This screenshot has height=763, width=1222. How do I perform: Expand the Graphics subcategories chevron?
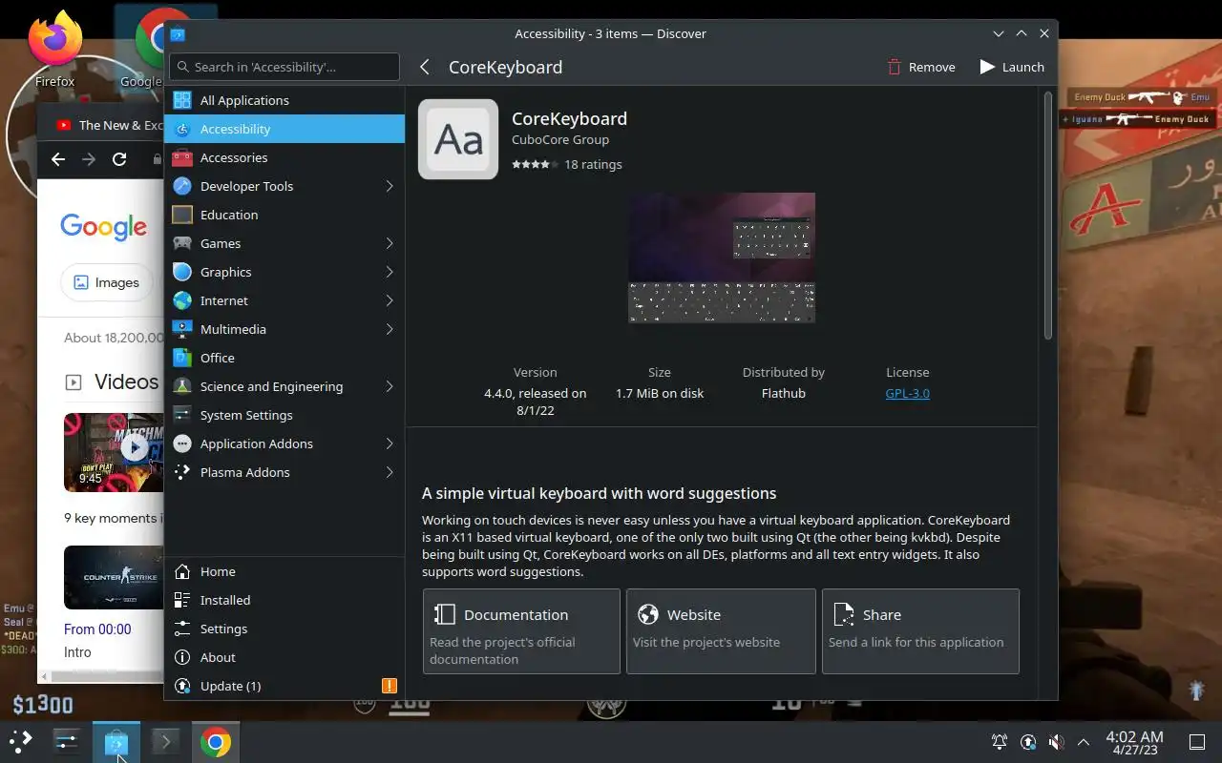[390, 272]
